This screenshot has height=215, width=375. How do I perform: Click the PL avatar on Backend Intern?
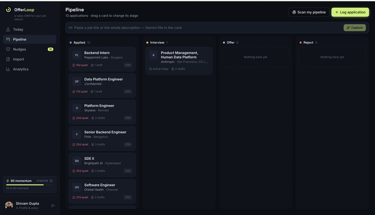pos(77,55)
